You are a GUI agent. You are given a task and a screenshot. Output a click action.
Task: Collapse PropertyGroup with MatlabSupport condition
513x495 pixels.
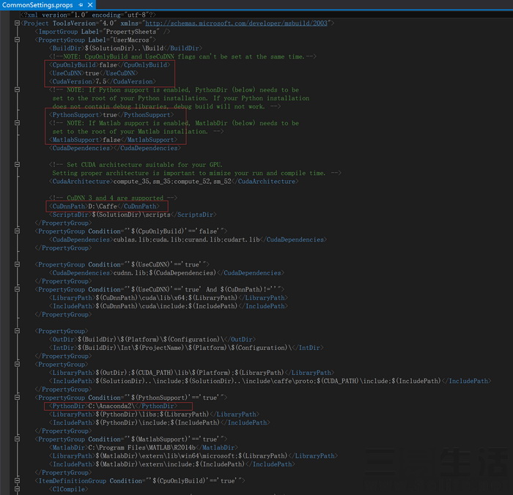point(17,439)
